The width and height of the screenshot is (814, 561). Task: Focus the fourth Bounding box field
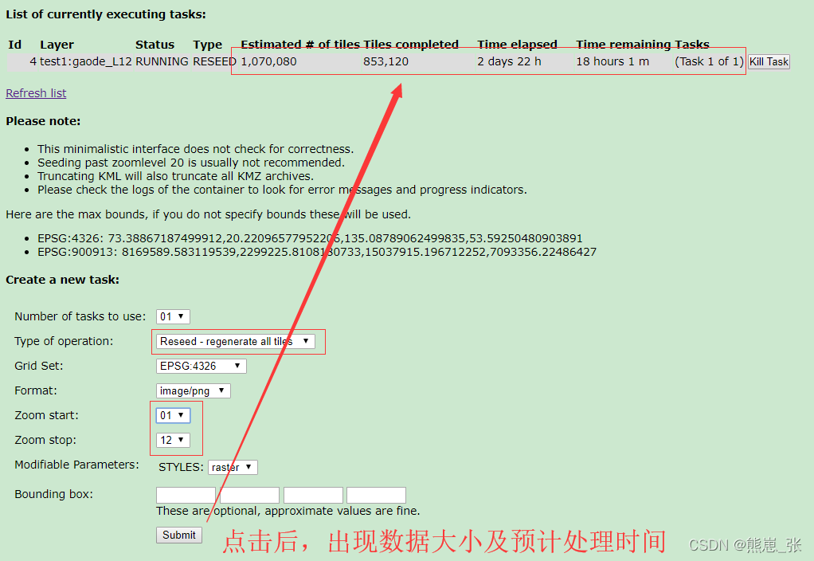tap(377, 495)
